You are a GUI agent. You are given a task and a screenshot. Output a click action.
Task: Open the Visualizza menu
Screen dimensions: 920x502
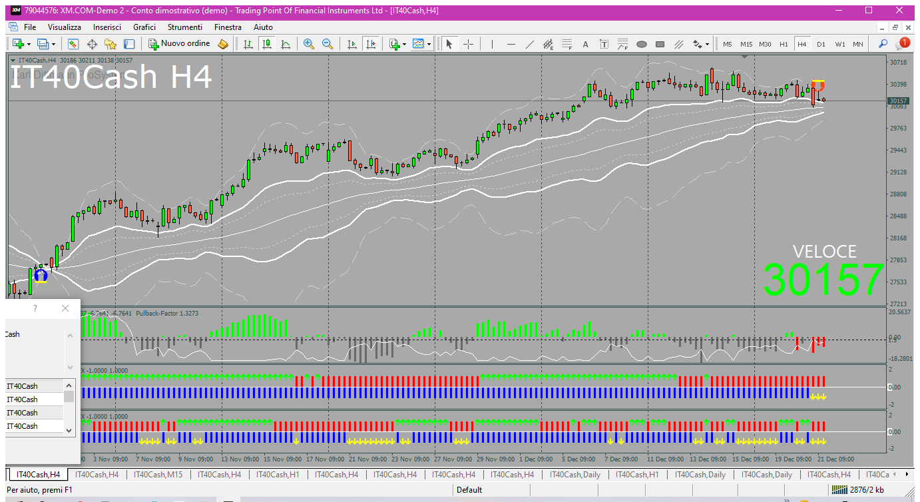(65, 27)
